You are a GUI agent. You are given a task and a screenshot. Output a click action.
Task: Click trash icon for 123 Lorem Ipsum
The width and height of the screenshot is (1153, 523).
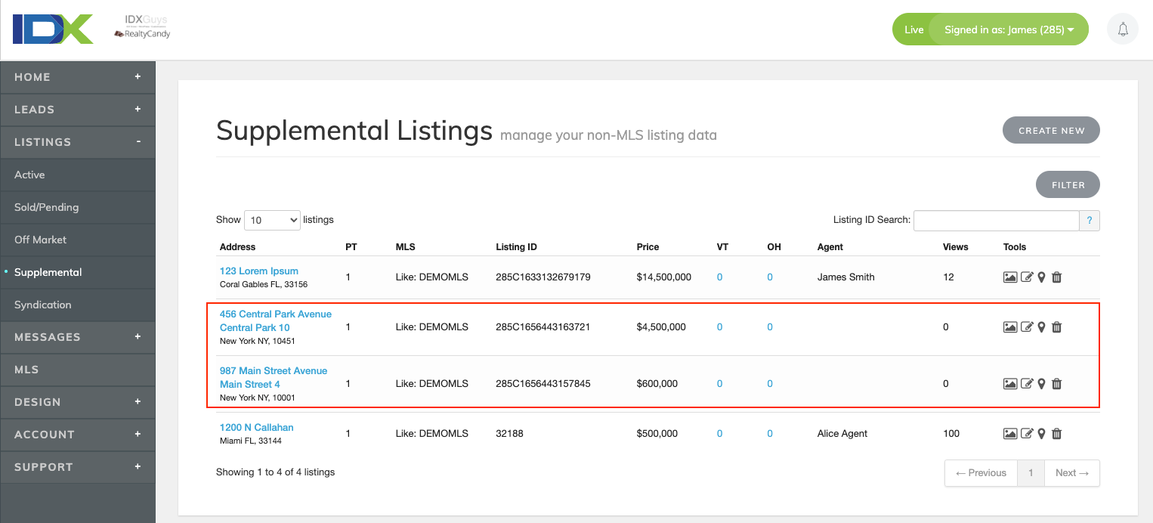click(x=1057, y=277)
